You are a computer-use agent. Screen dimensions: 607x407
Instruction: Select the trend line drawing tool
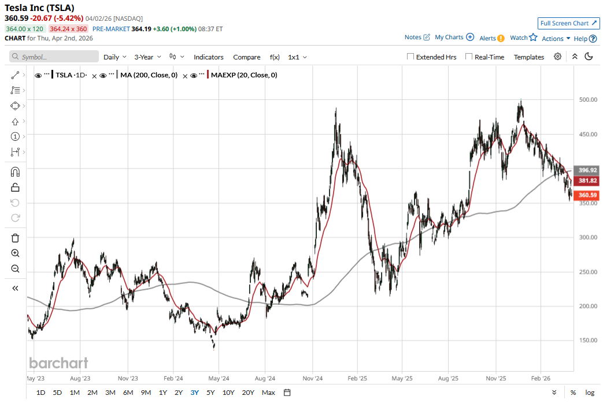15,75
